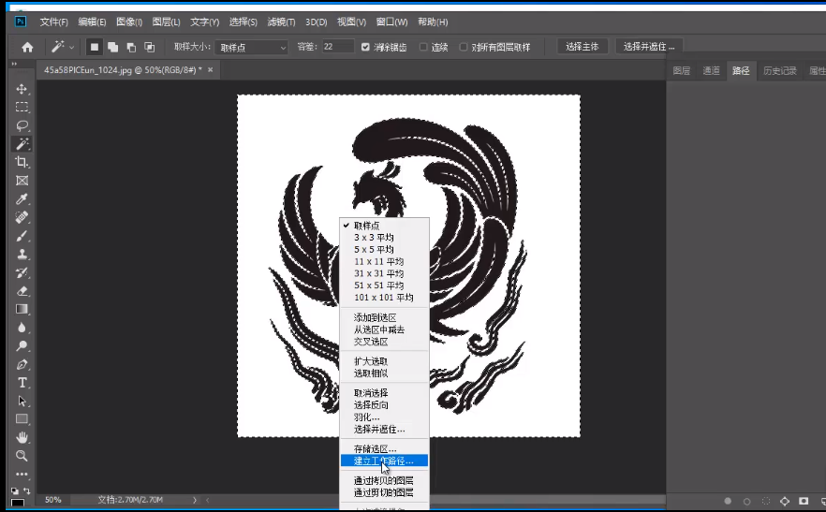This screenshot has height=512, width=826.
Task: Open Magic Wand tool preset picker arrow
Action: 71,48
